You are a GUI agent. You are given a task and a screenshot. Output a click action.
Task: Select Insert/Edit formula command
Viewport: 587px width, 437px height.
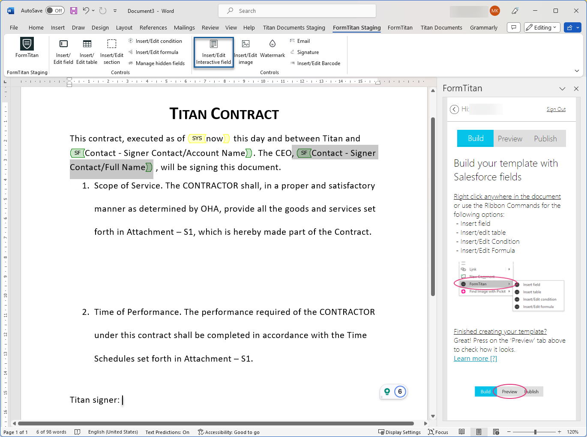[x=153, y=52]
